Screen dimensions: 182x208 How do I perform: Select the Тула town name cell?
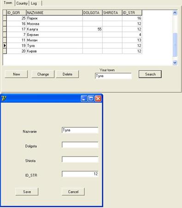pos(54,46)
